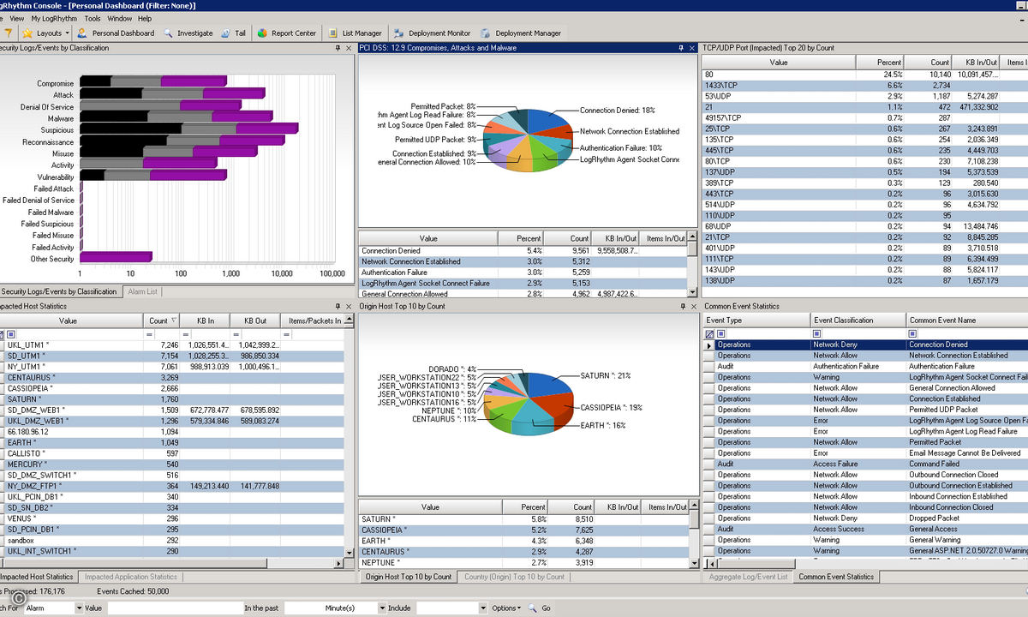Select the CENTAURUS row in Impacted Host grid
The image size is (1028, 617).
[175, 376]
